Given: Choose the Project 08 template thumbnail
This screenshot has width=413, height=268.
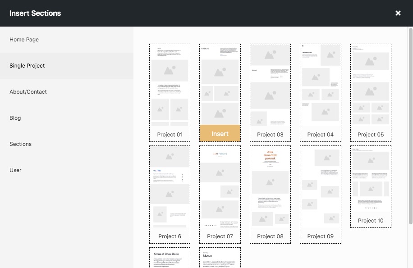Looking at the screenshot, I should coord(270,195).
